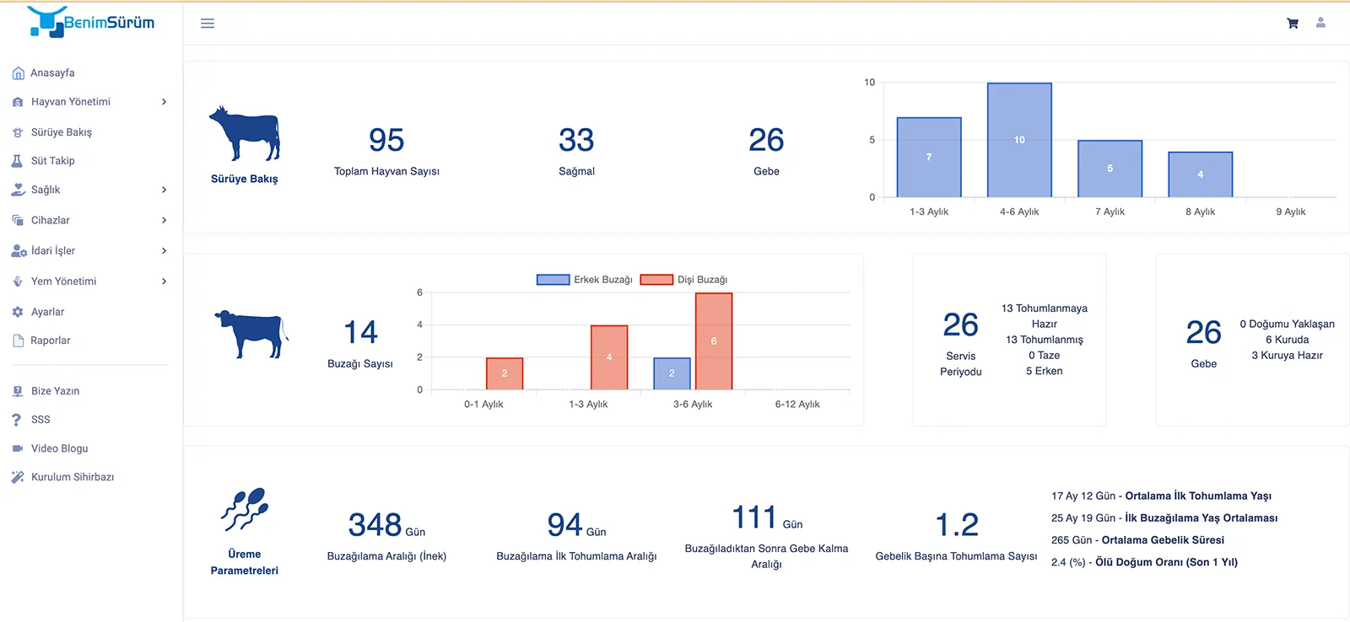The image size is (1350, 622).
Task: Open the SSS help link
Action: 40,420
